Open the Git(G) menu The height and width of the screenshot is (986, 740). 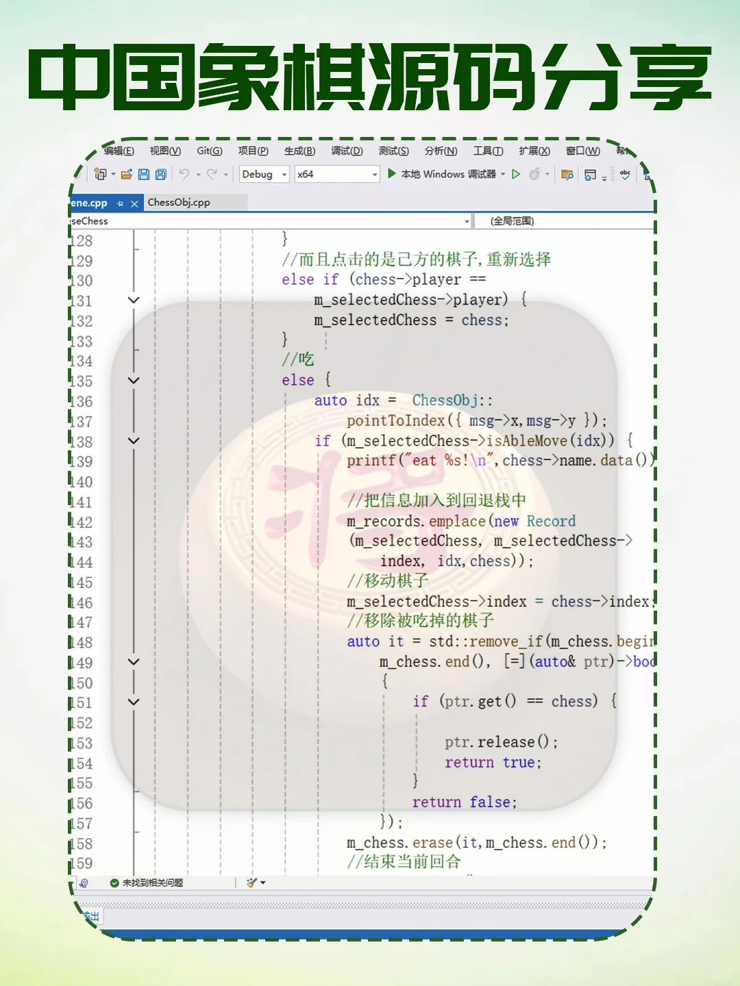(x=210, y=151)
